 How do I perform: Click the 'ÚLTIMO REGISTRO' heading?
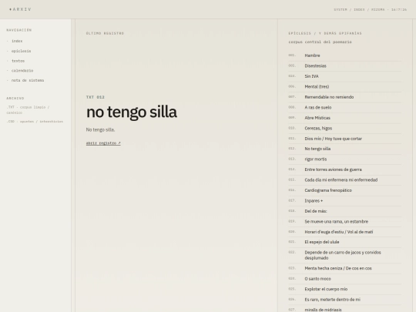tap(105, 33)
